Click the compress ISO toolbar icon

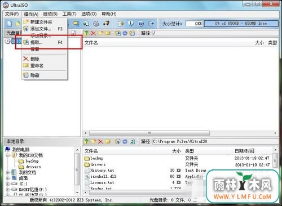(x=96, y=24)
